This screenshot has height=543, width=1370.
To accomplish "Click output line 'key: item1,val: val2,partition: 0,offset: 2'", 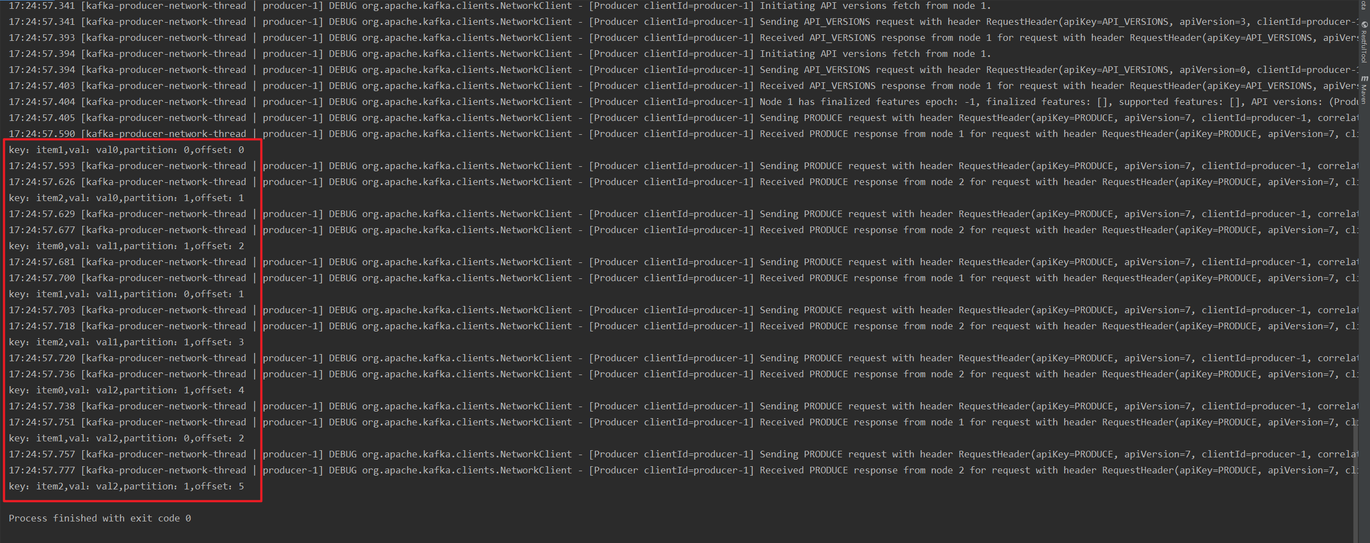I will click(x=126, y=438).
